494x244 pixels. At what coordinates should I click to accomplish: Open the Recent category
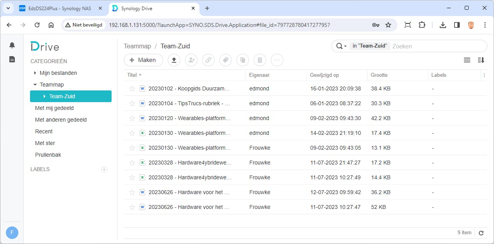pyautogui.click(x=44, y=131)
